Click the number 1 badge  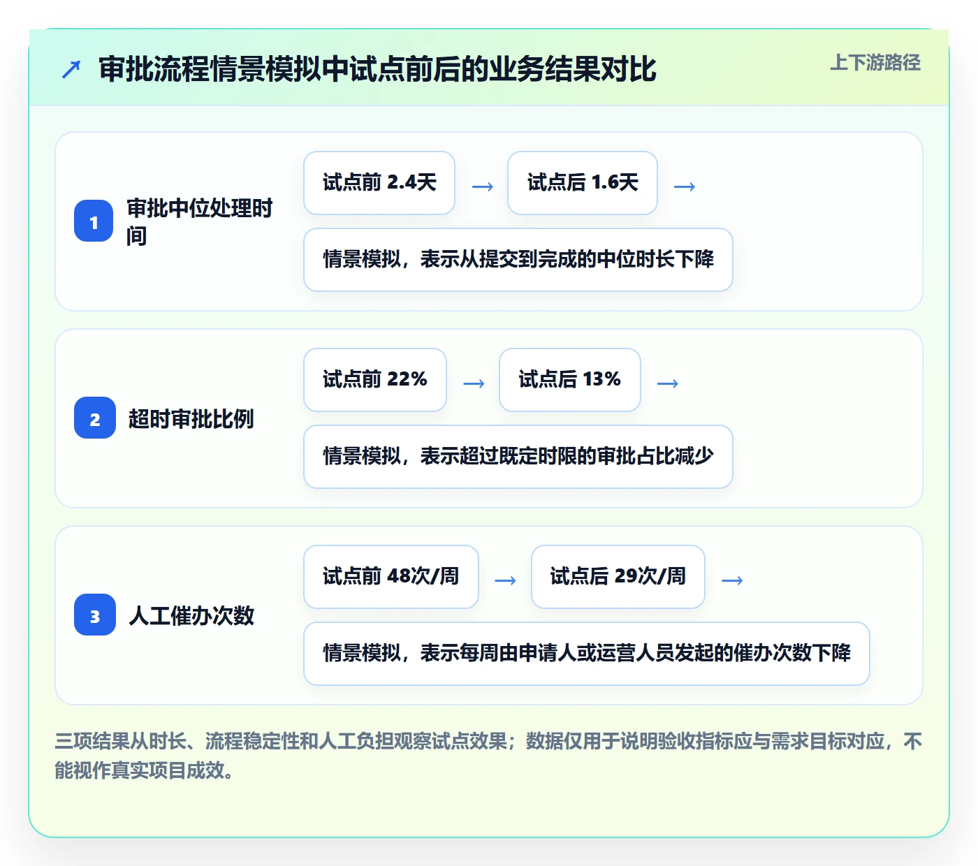[x=94, y=221]
